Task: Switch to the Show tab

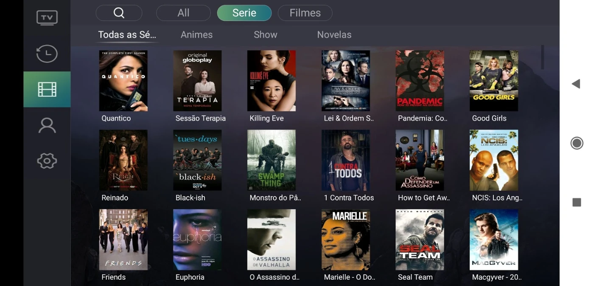Action: pyautogui.click(x=265, y=34)
